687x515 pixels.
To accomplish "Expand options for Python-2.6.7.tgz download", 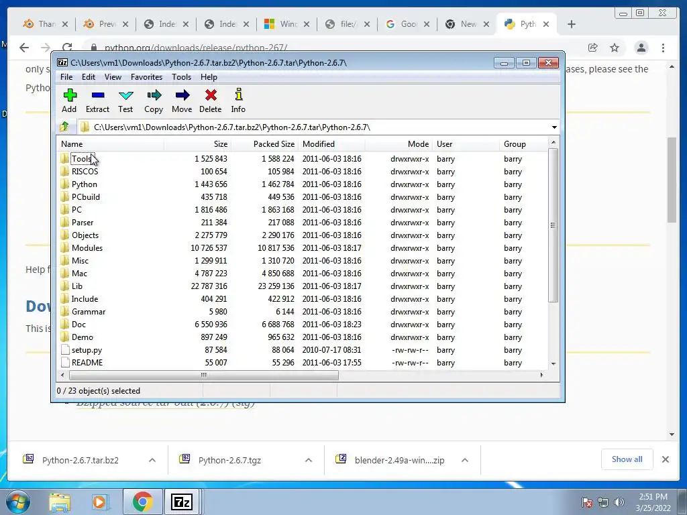I will pos(309,460).
